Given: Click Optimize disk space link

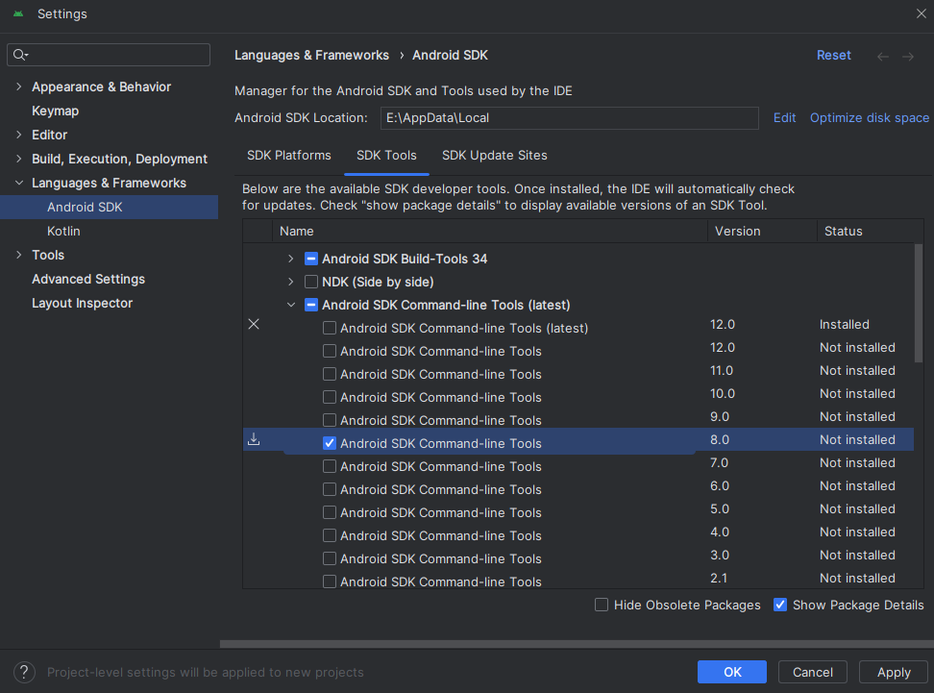Looking at the screenshot, I should (869, 118).
